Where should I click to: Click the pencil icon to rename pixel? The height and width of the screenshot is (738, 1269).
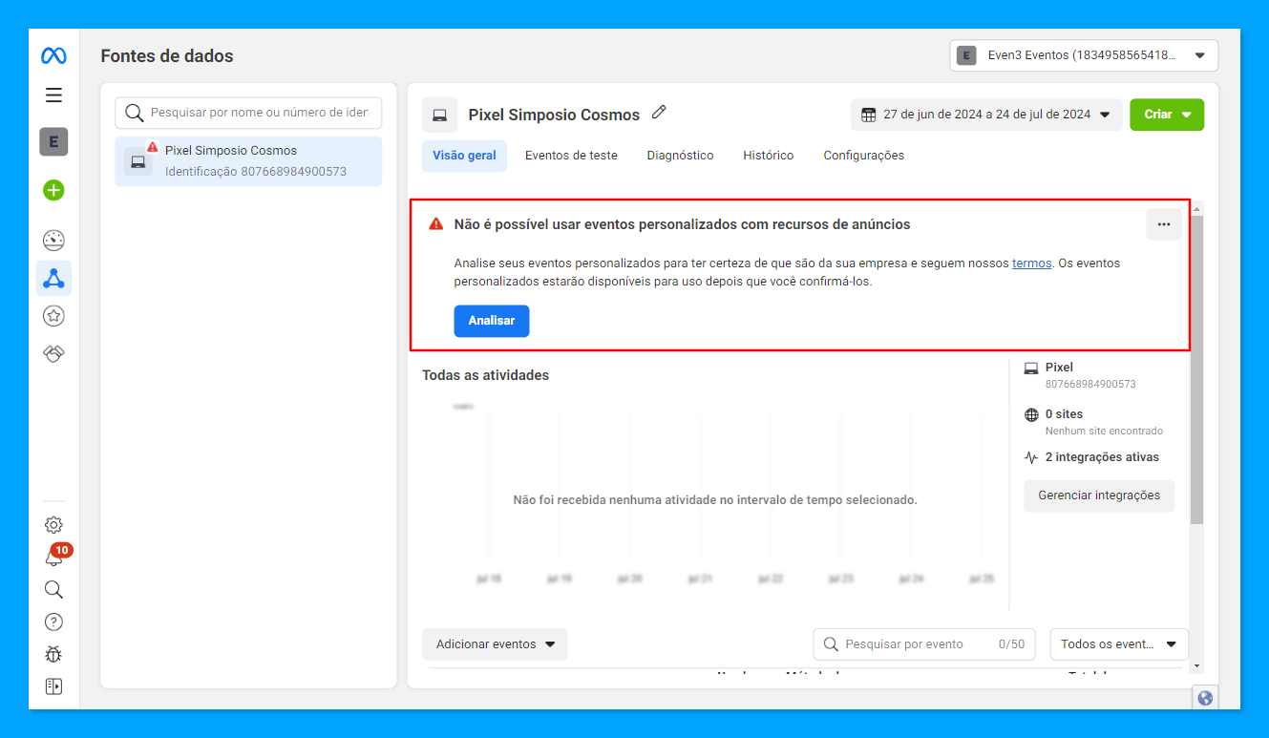coord(659,113)
